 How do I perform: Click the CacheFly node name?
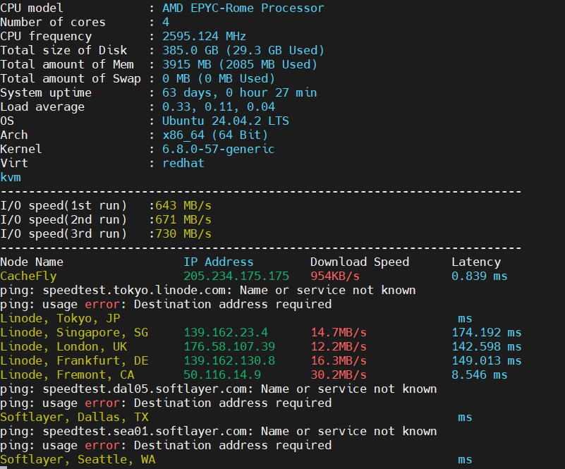tap(28, 276)
